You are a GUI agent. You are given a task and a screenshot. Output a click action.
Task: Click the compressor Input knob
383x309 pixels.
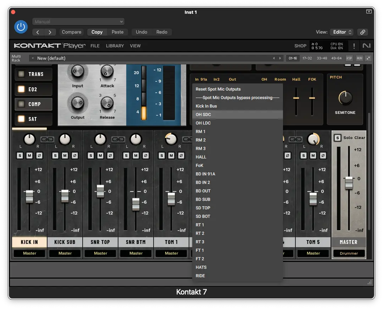77,71
